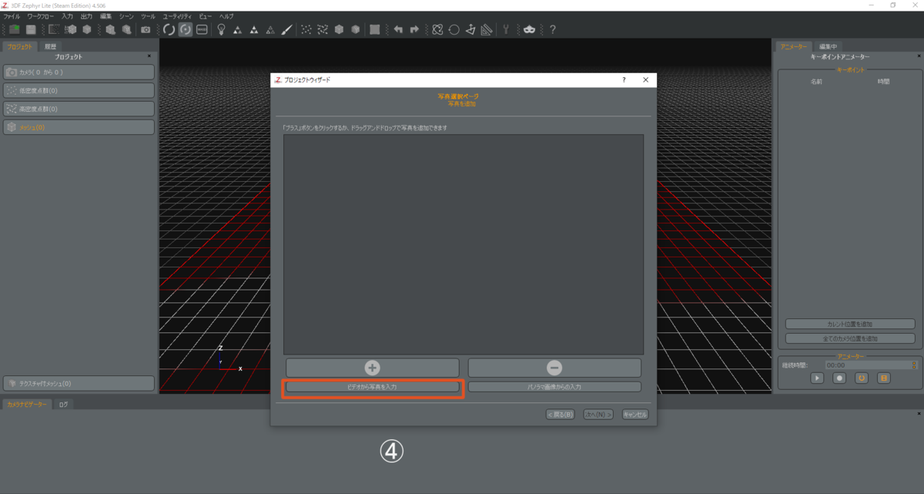Close the キーポイントアニメーター panel
The width and height of the screenshot is (924, 494).
[919, 56]
